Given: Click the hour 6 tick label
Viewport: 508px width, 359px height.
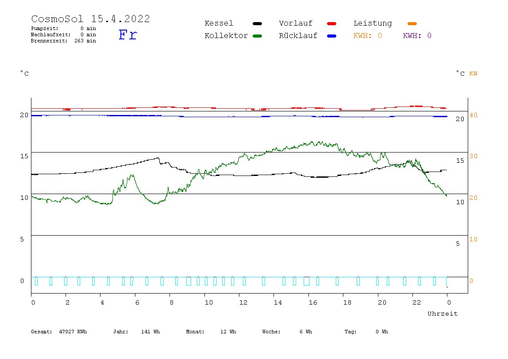Looking at the screenshot, I should coord(137,302).
